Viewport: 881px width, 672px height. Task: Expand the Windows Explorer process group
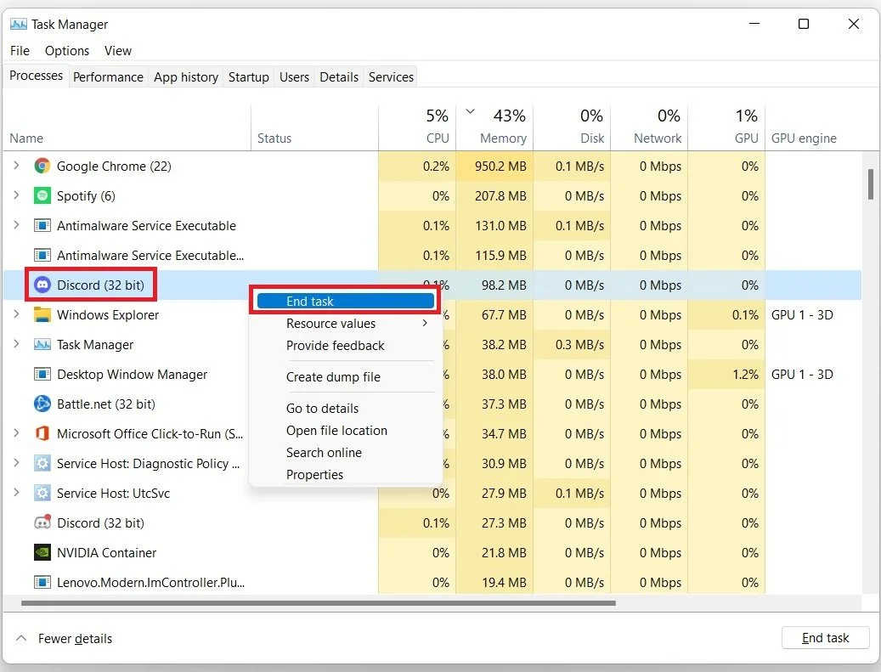click(x=16, y=314)
